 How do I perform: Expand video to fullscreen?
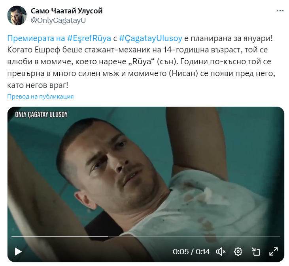(x=273, y=251)
